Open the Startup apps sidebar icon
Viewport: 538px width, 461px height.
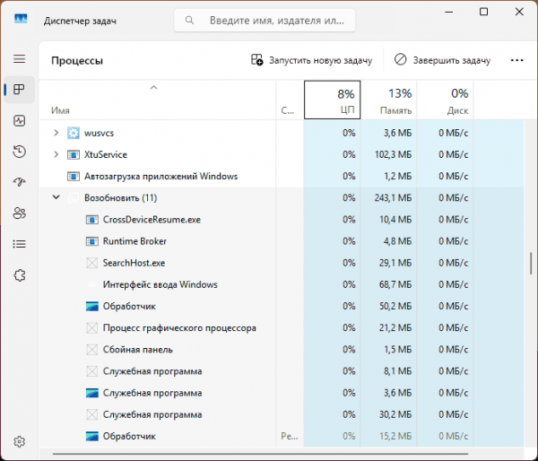coord(19,182)
